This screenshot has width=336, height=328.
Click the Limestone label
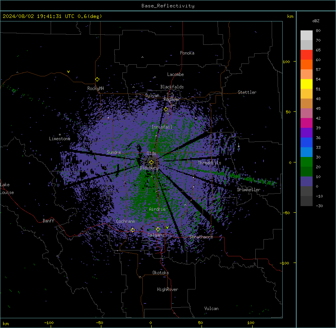[x=60, y=139]
